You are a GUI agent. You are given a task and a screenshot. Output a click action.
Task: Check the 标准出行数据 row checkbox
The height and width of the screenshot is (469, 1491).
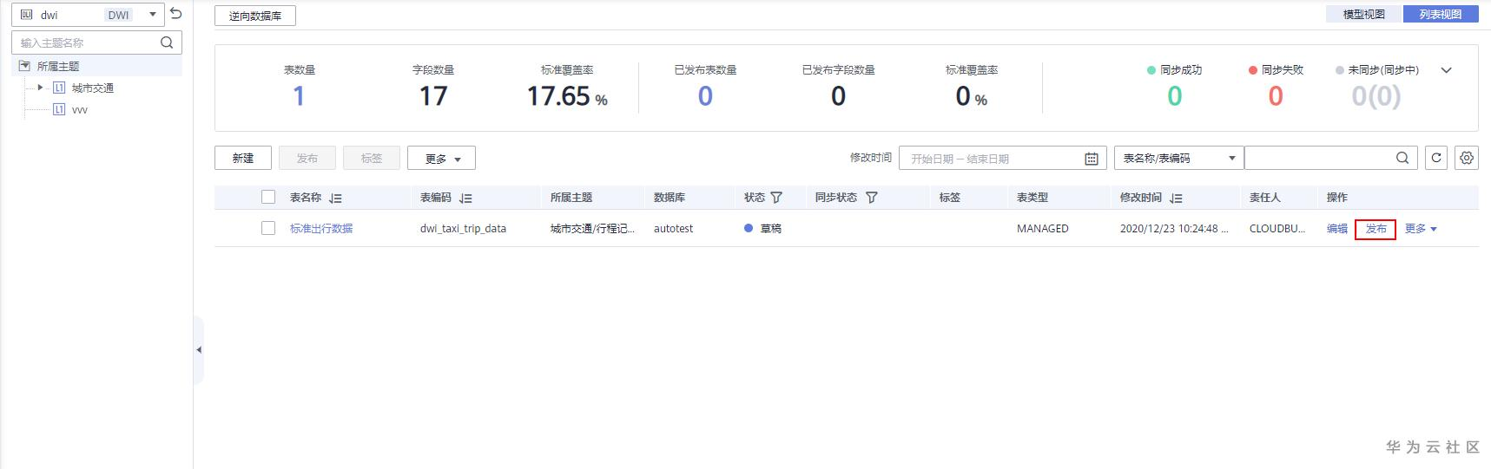pyautogui.click(x=268, y=228)
